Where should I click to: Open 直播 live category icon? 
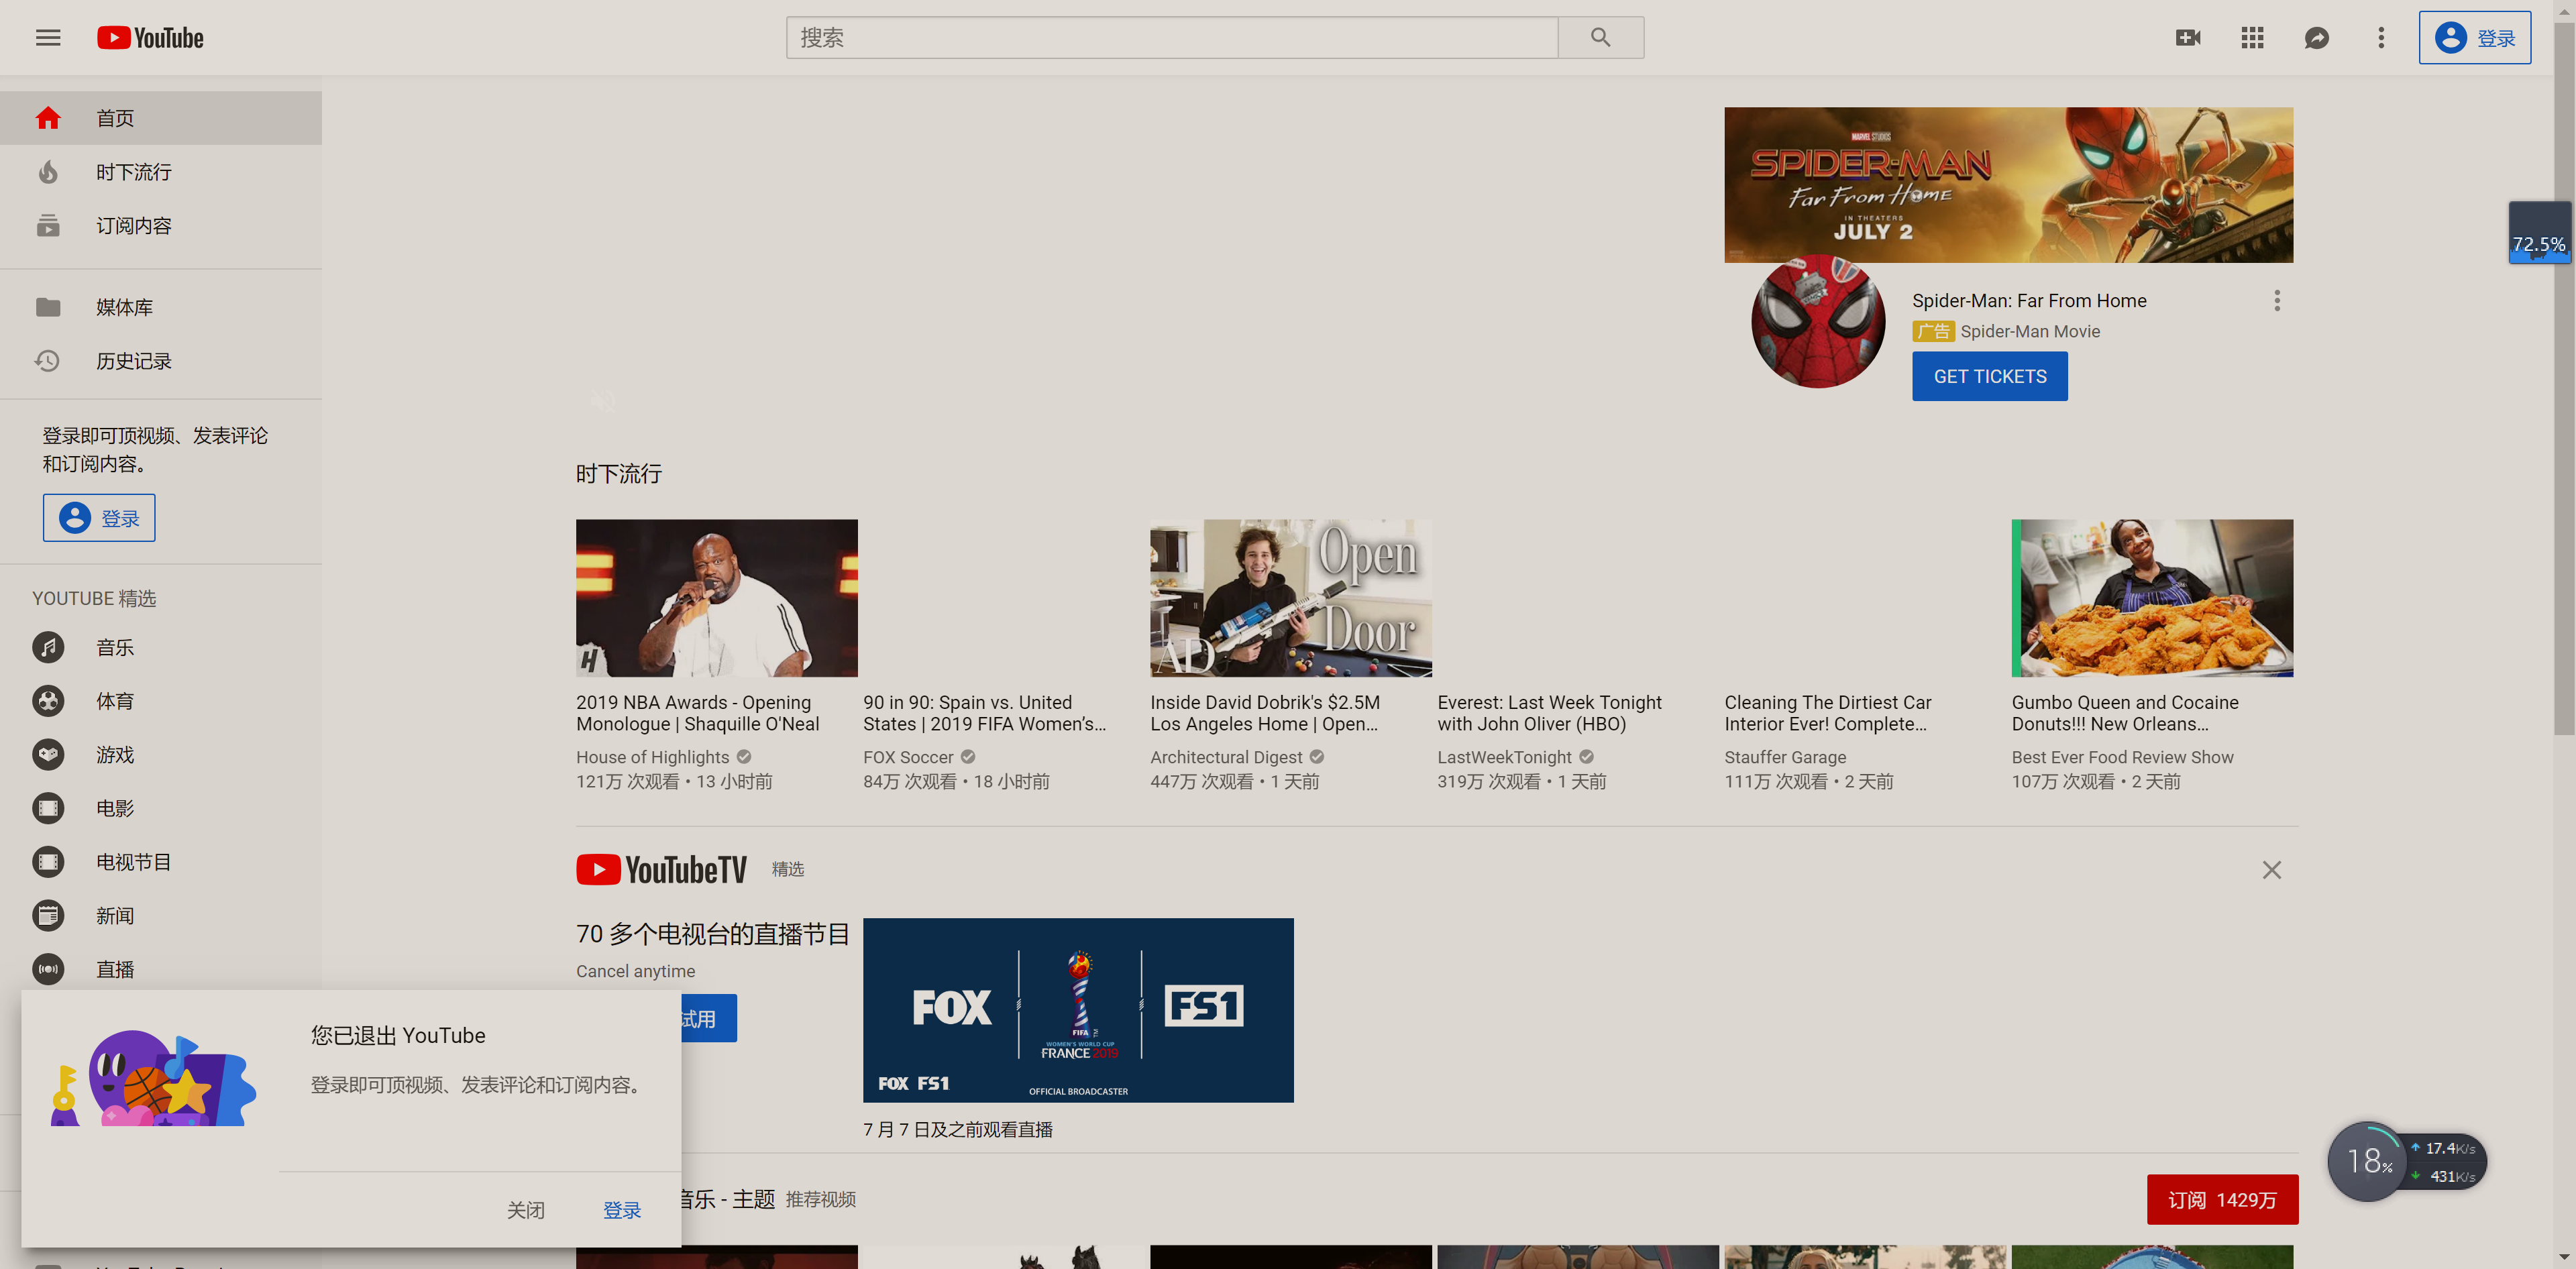tap(48, 969)
